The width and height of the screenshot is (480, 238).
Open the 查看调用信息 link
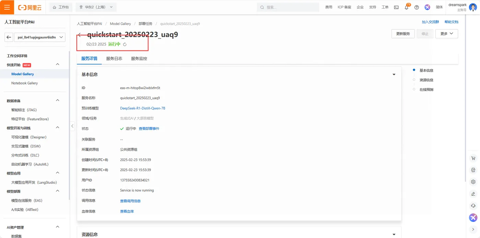tap(130, 201)
